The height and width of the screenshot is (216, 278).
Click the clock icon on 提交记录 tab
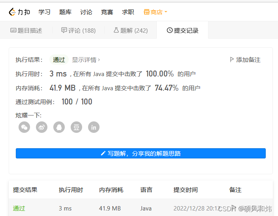coord(170,30)
